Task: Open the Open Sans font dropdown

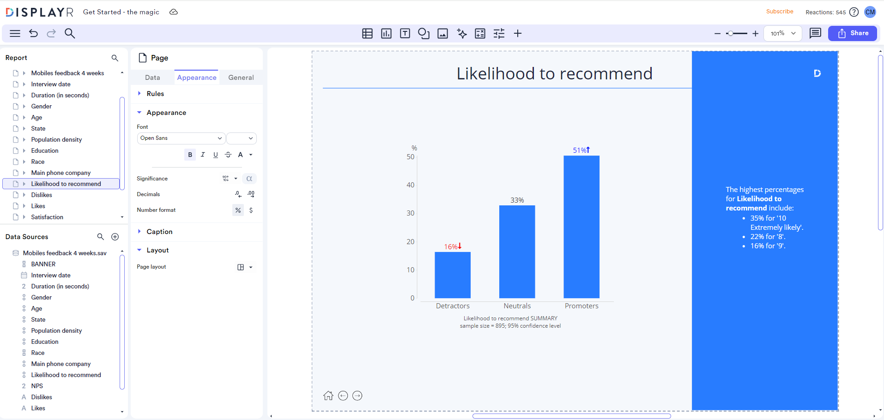Action: click(x=181, y=138)
